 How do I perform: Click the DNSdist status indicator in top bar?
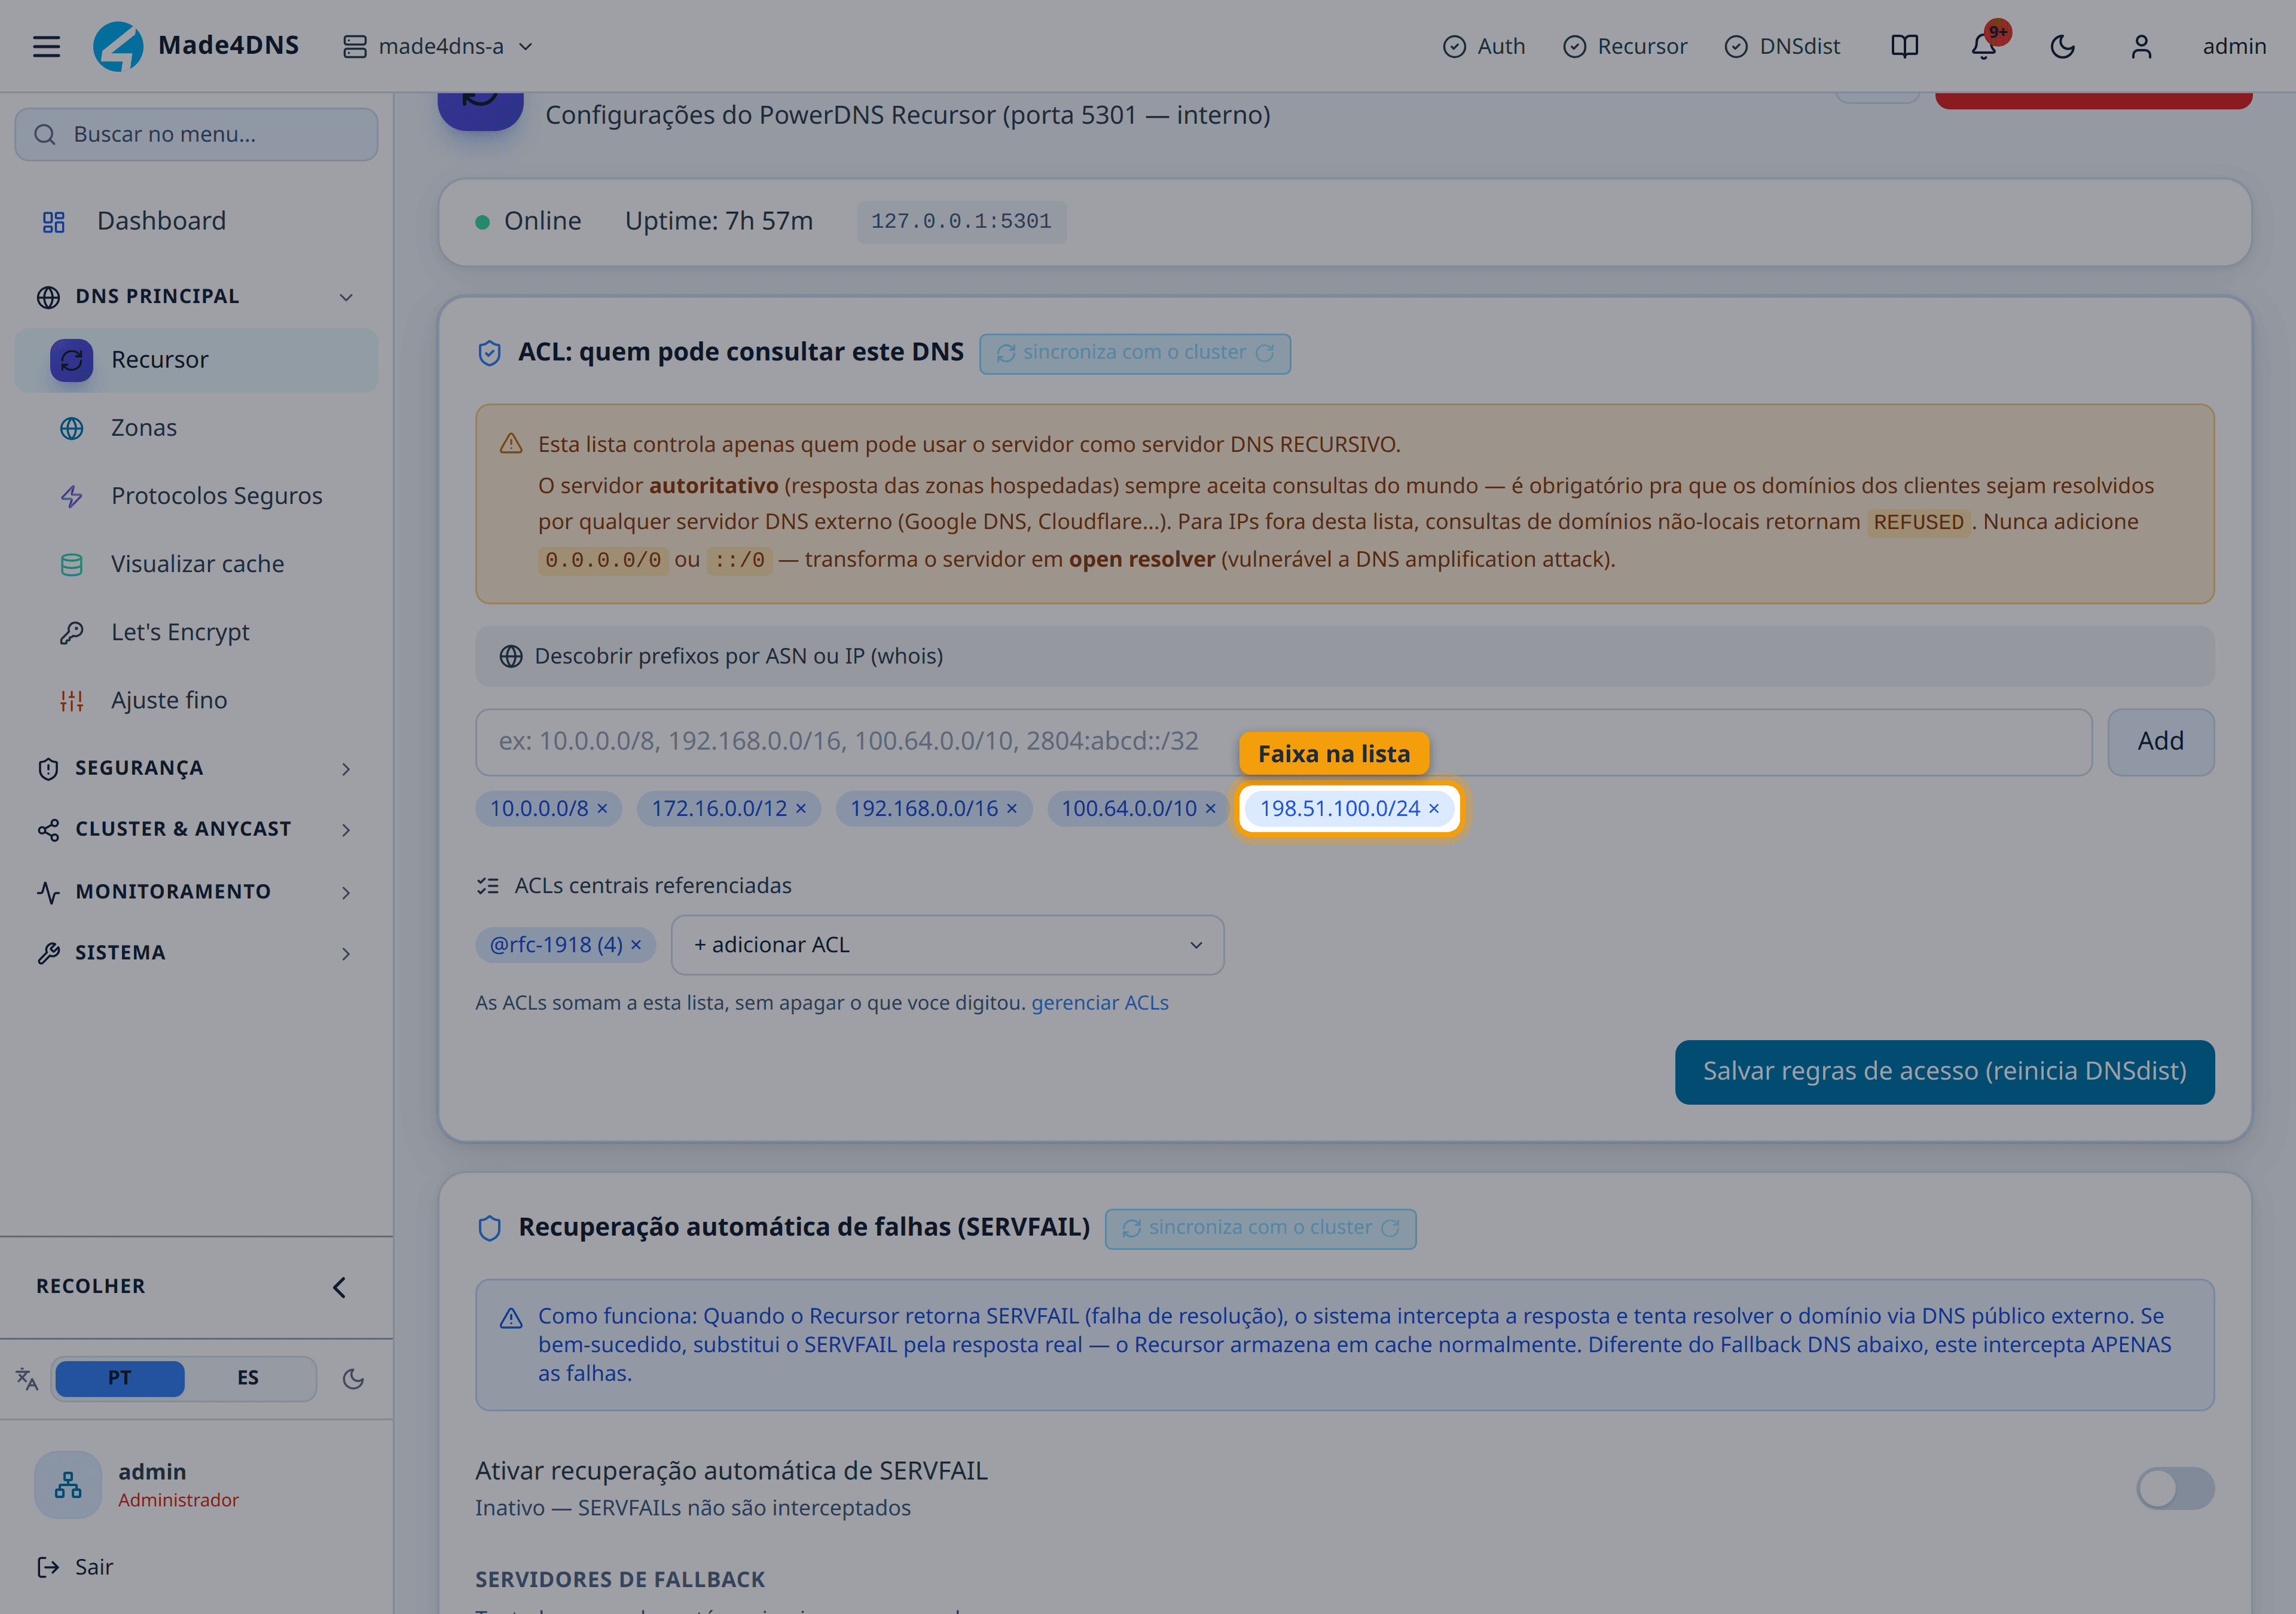click(1782, 46)
